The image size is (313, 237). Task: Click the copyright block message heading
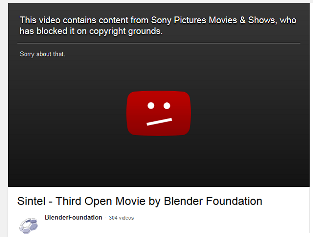pos(158,26)
